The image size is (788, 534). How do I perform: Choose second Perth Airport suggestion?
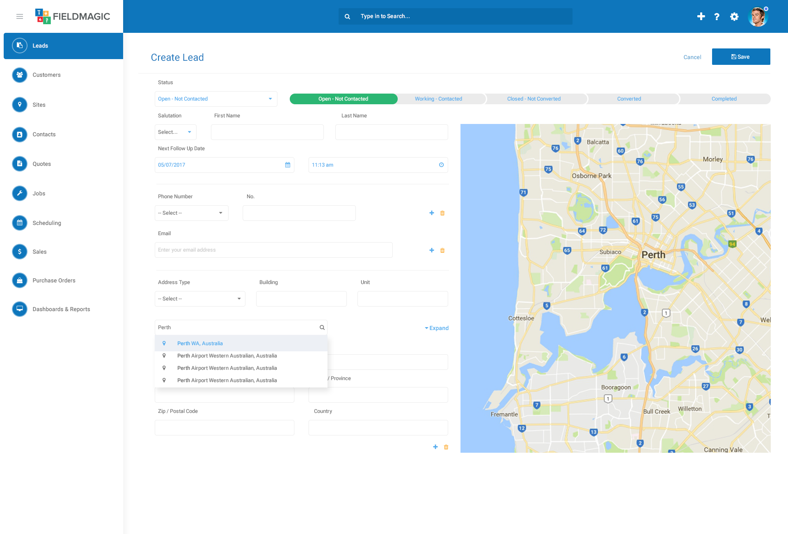[x=241, y=368]
